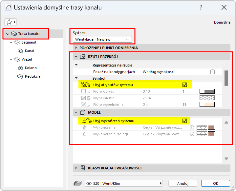Click the Kanał duct icon
The image size is (236, 191).
coord(20,51)
